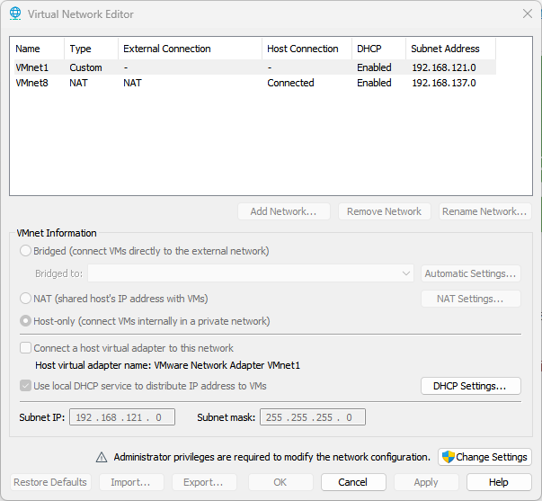Image resolution: width=542 pixels, height=501 pixels.
Task: Select the VMnet8 row
Action: coord(255,83)
